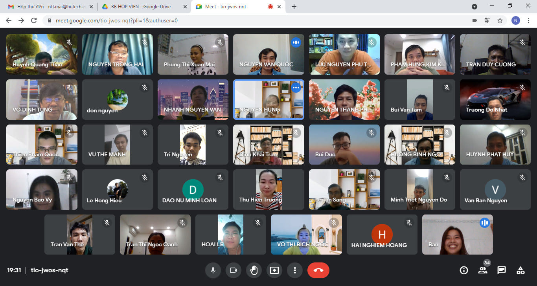The image size is (537, 286).
Task: Click the name label VO DINH TUNG
Action: (x=33, y=110)
